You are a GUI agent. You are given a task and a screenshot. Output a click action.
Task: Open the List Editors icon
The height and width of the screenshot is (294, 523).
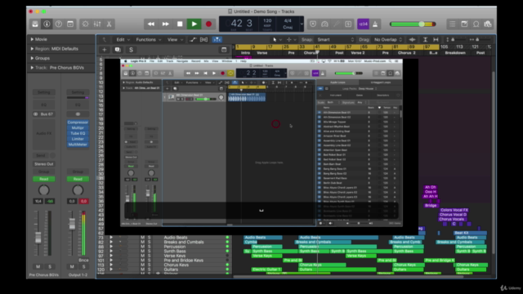(x=452, y=24)
